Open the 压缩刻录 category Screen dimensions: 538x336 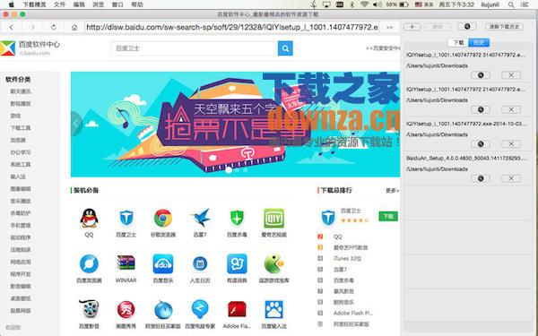click(21, 250)
